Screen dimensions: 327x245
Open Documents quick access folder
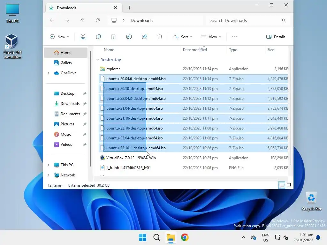(66, 114)
